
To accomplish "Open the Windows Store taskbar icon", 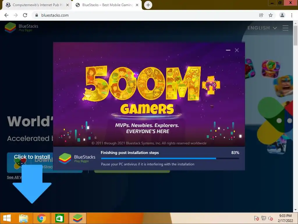I will point(59,218).
